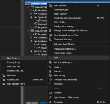
Task: Click the Properties wrench icon in context menu
Action: 50,102
